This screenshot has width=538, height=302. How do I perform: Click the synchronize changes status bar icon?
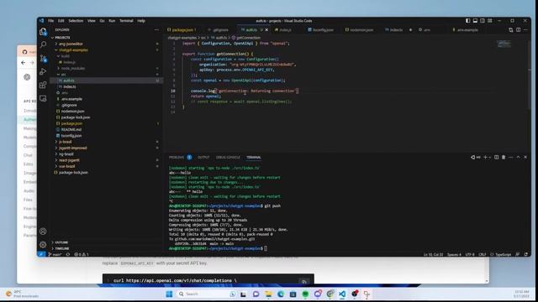(68, 254)
